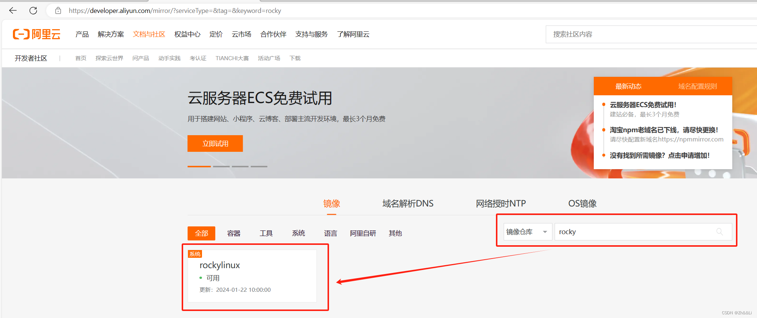Open the 支持与服务 menu item
Image resolution: width=757 pixels, height=318 pixels.
coord(311,34)
